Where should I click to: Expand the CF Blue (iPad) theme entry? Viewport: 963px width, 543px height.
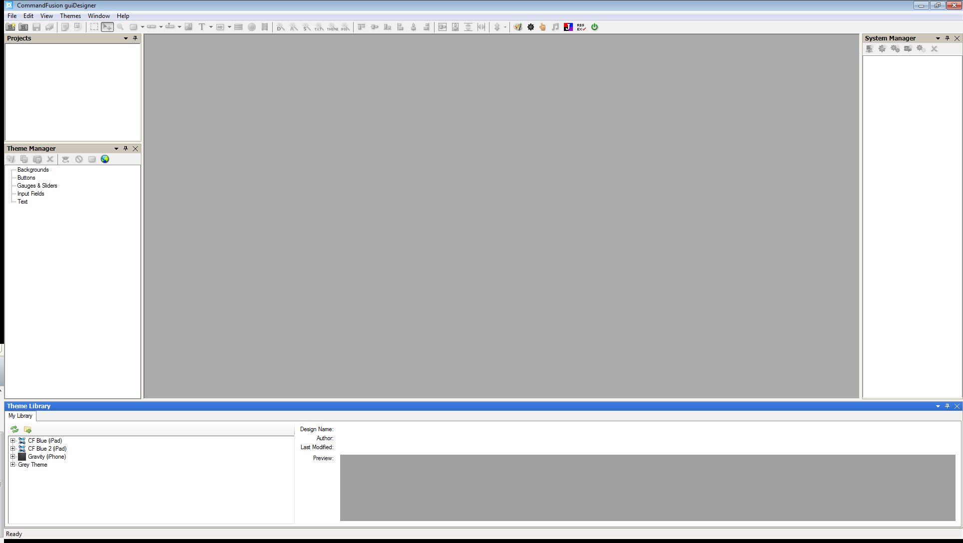point(13,441)
